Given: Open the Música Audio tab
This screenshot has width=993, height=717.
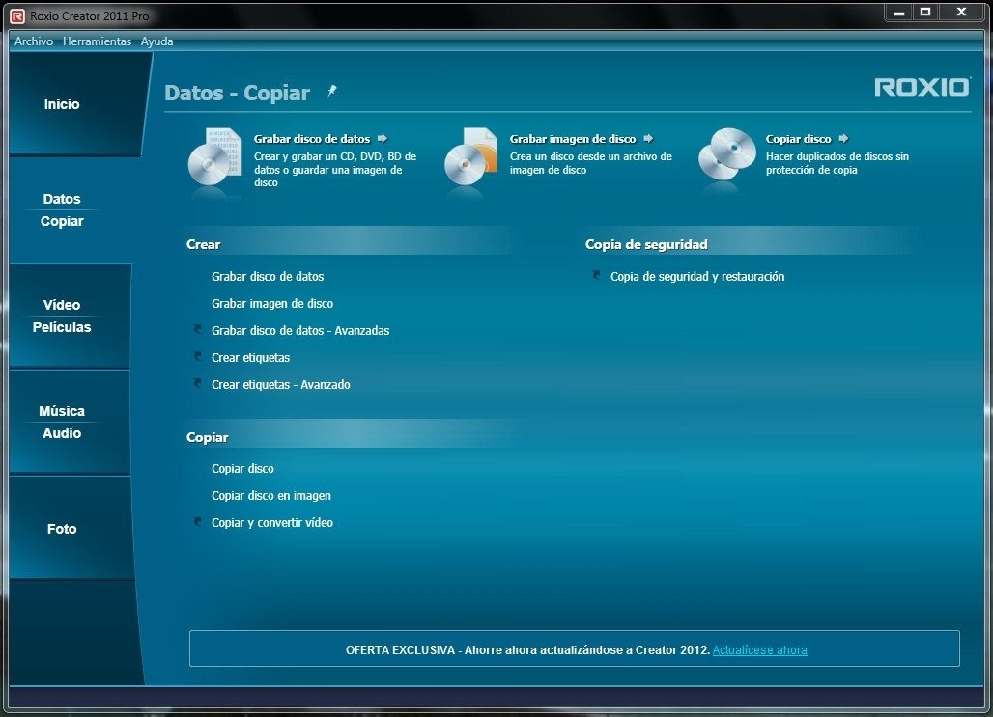Looking at the screenshot, I should pyautogui.click(x=70, y=422).
